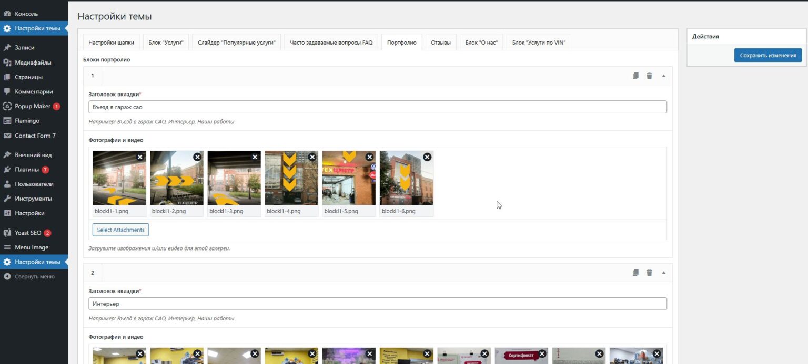Collapse the sidebar via Свернуть меню
The image size is (808, 364).
pos(34,276)
